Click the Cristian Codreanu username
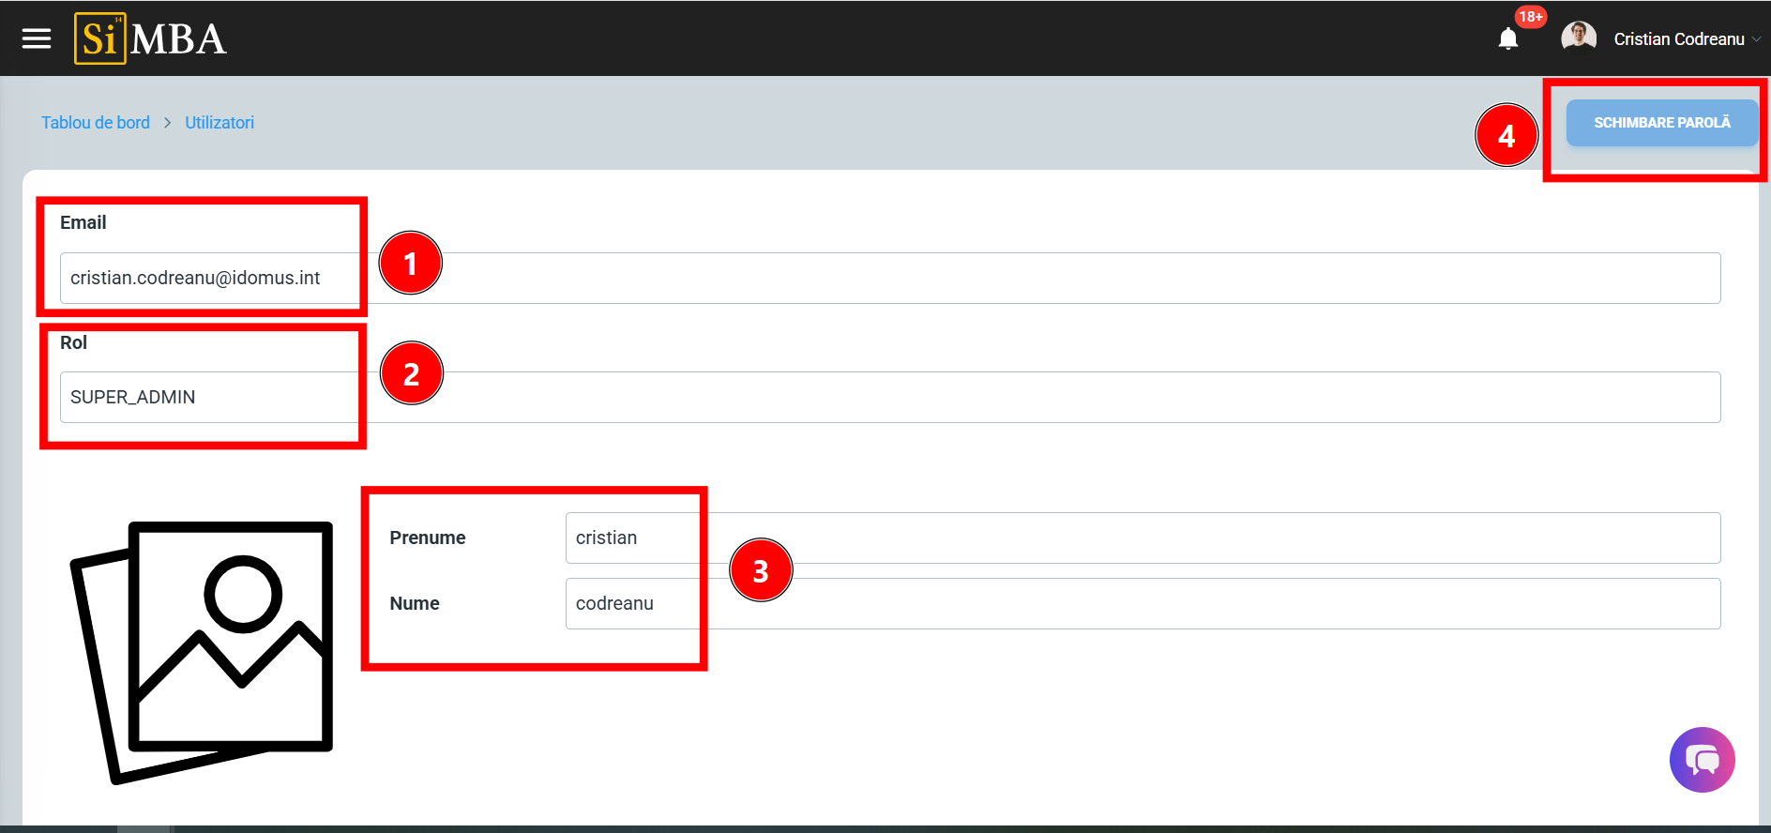This screenshot has height=833, width=1771. (1678, 39)
